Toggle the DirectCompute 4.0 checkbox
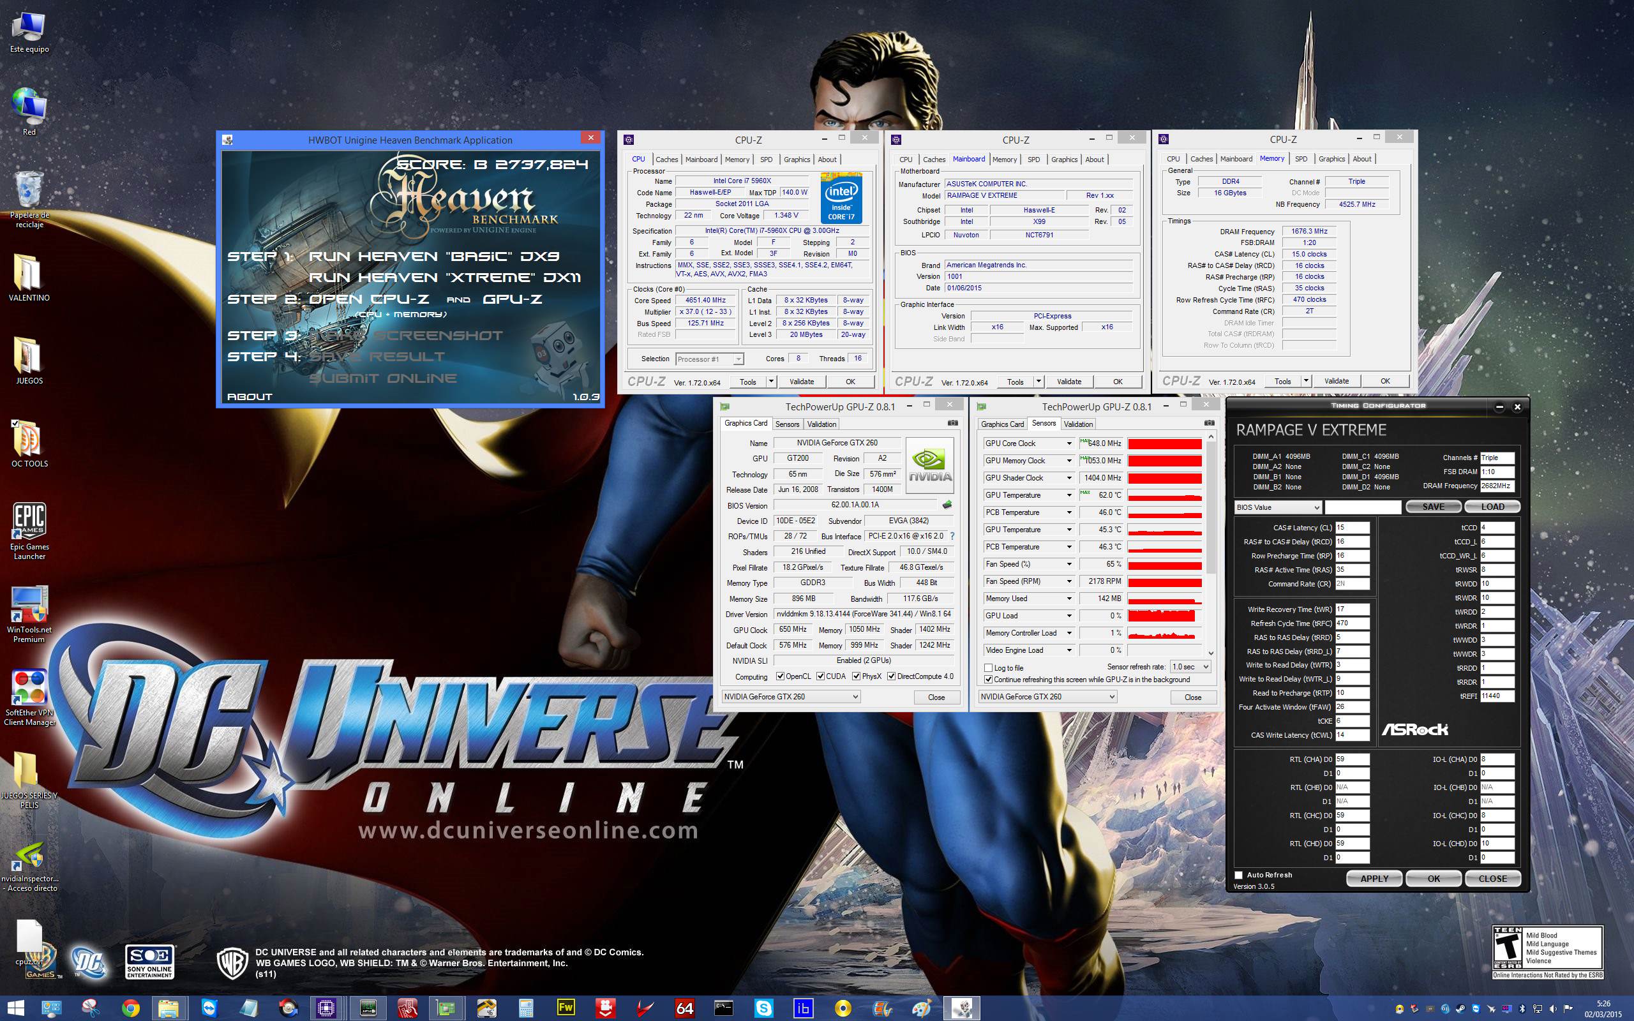This screenshot has height=1021, width=1634. click(891, 676)
